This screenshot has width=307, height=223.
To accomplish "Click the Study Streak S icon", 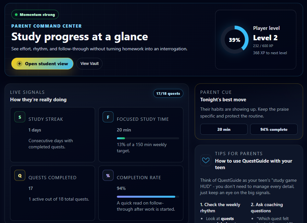I will click(20, 117).
